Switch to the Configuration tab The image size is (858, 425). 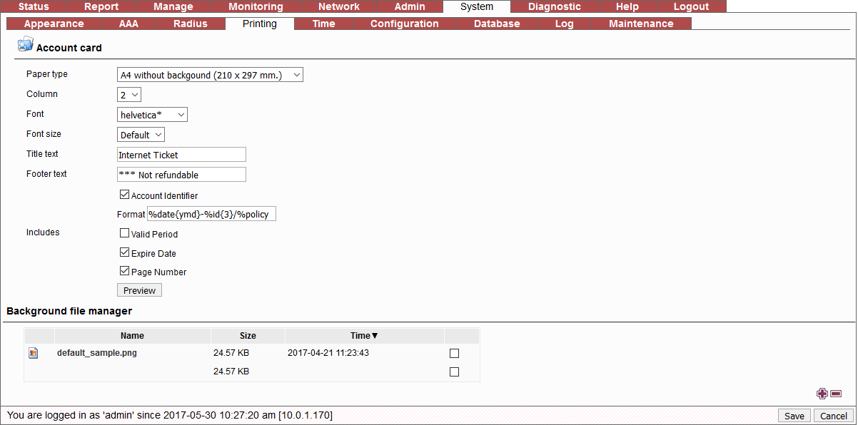(x=404, y=24)
